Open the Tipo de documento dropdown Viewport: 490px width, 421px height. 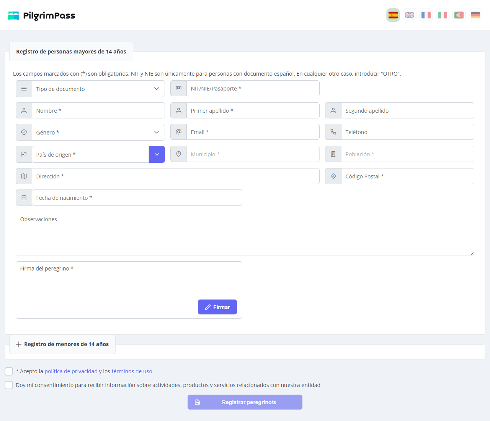pos(98,89)
